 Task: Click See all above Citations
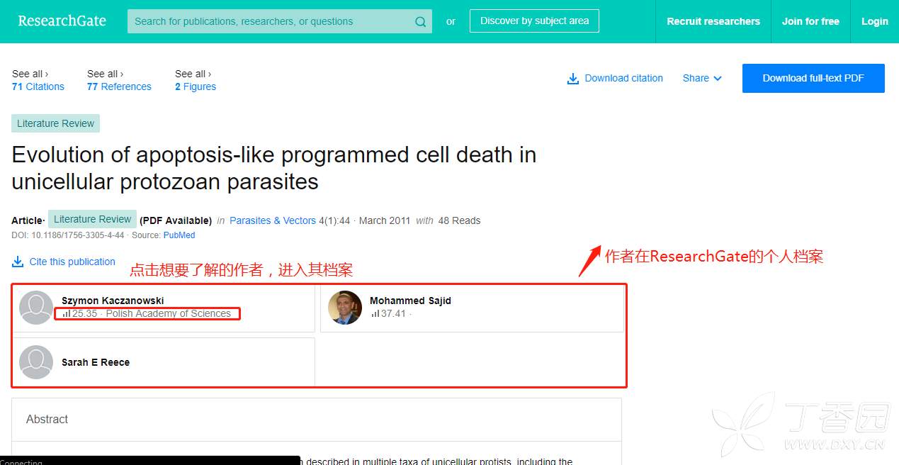[30, 74]
